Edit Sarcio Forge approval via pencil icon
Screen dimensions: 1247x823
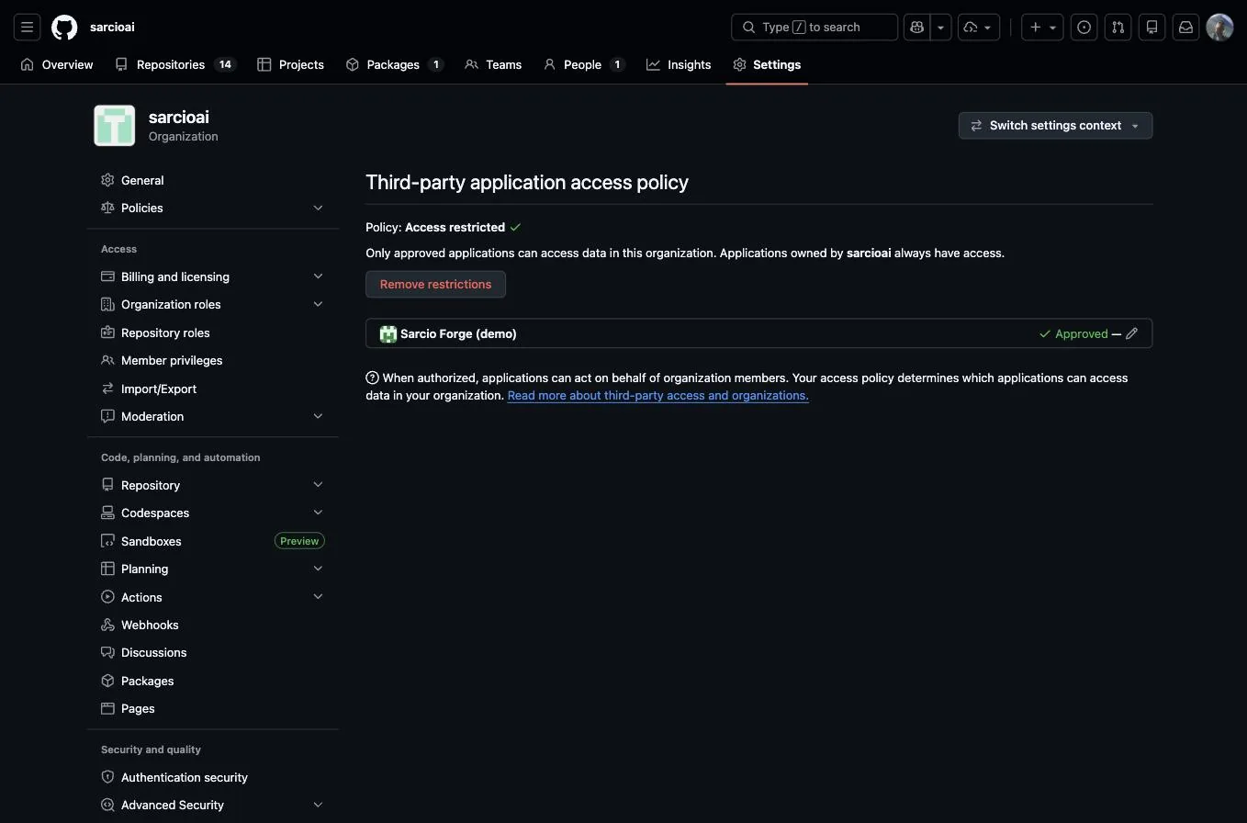[x=1131, y=333]
